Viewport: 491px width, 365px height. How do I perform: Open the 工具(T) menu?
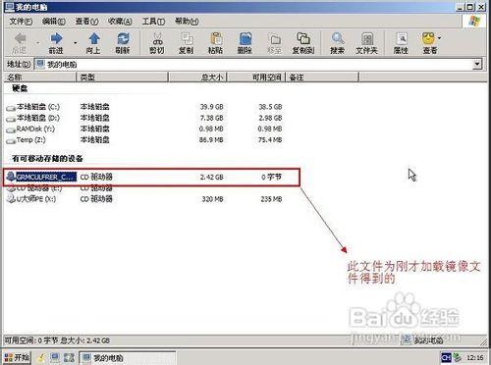point(153,22)
